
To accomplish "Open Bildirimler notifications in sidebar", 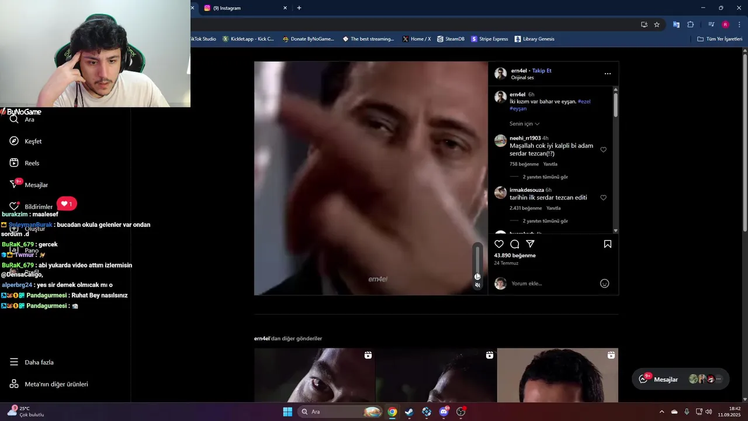I will point(32,206).
